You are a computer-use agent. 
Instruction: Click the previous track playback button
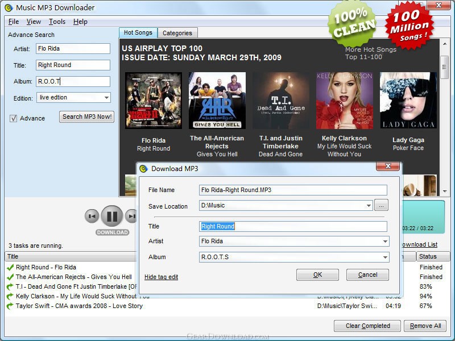(92, 217)
